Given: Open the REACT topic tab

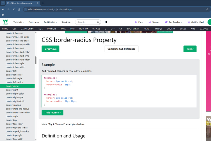Looking at the screenshot, I should [147, 29].
